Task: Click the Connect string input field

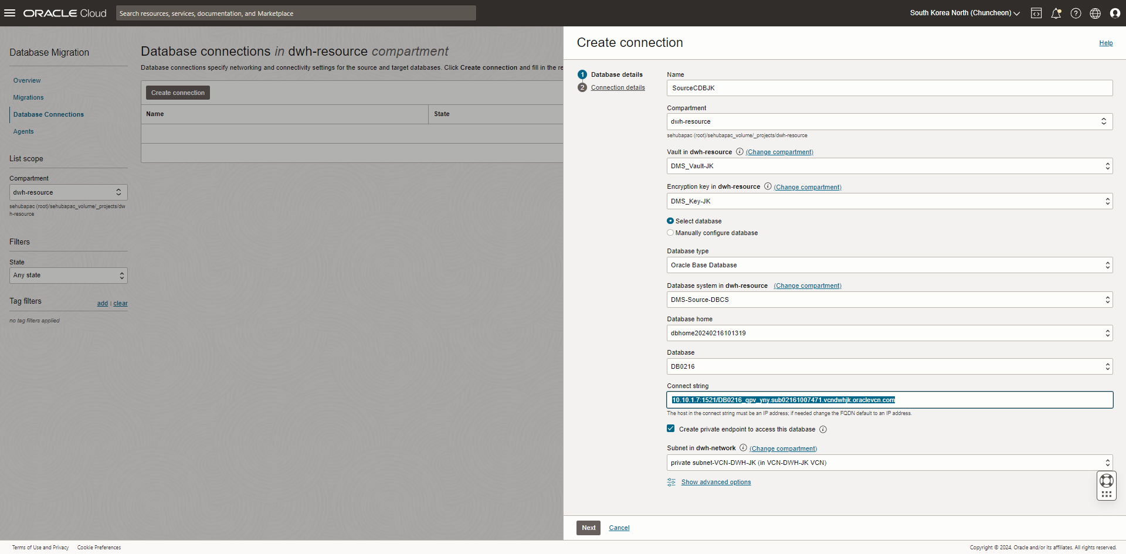Action: 890,400
